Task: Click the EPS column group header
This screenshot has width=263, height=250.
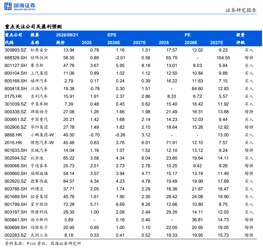Action: [x=112, y=35]
